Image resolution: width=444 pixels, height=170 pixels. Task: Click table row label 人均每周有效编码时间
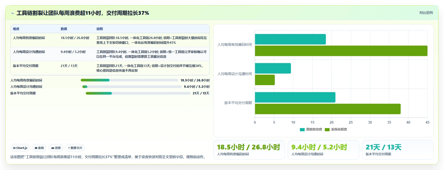pos(29,38)
